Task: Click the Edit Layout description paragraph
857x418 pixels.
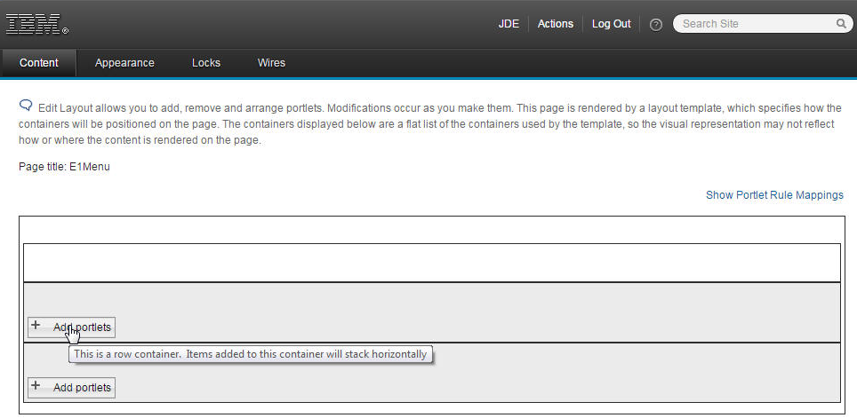Action: tap(430, 124)
